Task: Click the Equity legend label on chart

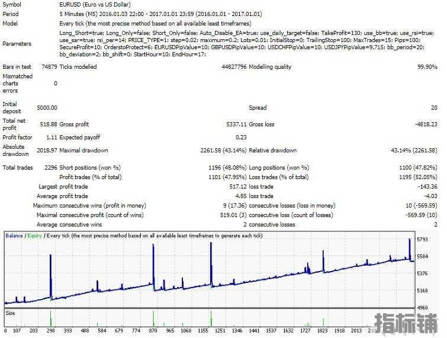Action: (34, 236)
